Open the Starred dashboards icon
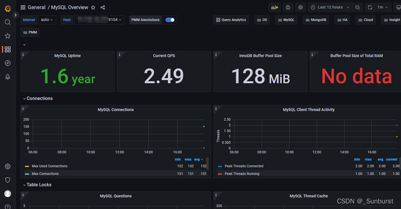This screenshot has width=401, height=209. point(8,36)
